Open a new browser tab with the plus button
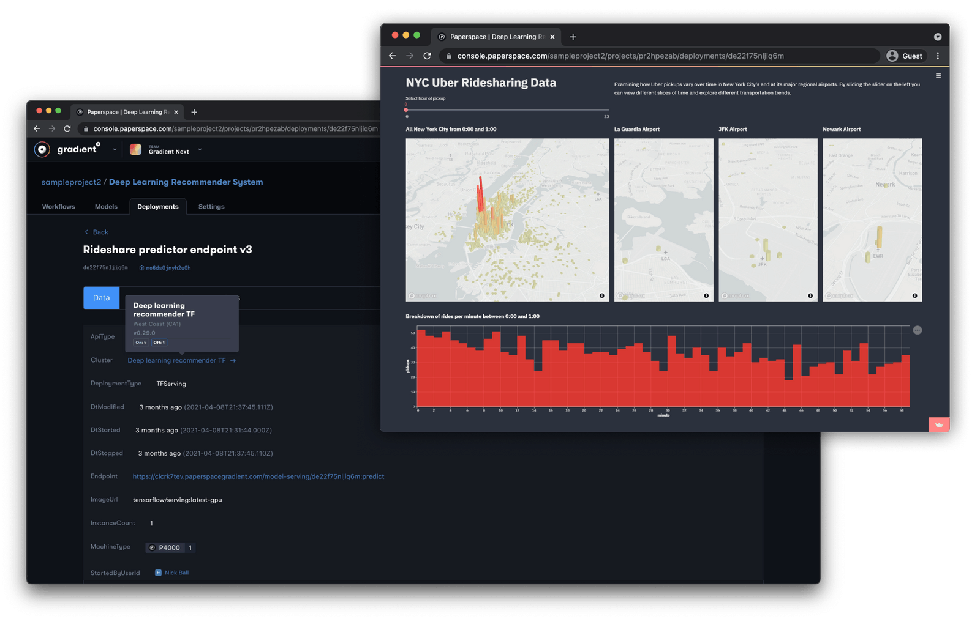 (573, 37)
